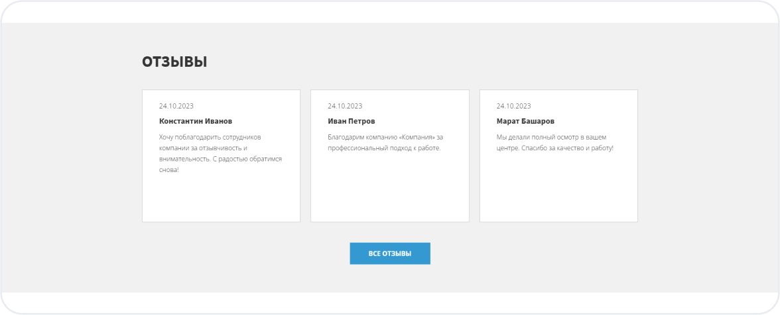Click the line "профессиональный подход к работе."
This screenshot has height=315, width=780.
click(x=384, y=148)
